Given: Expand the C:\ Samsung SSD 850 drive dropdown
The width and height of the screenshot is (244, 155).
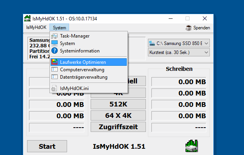Looking at the screenshot, I should (178, 43).
